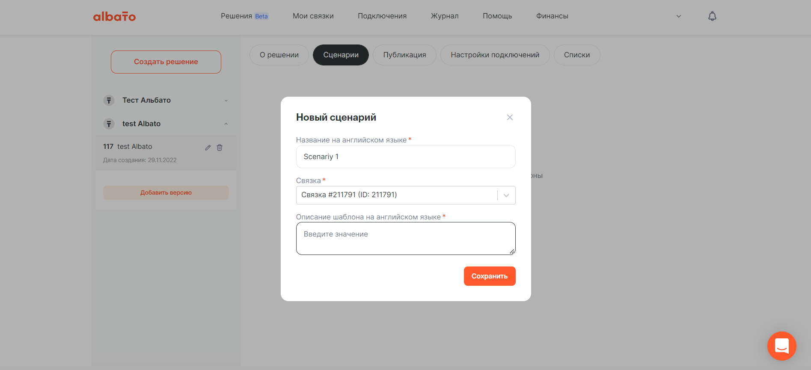Image resolution: width=811 pixels, height=370 pixels.
Task: Open the Настройки подключений tab
Action: (x=495, y=55)
